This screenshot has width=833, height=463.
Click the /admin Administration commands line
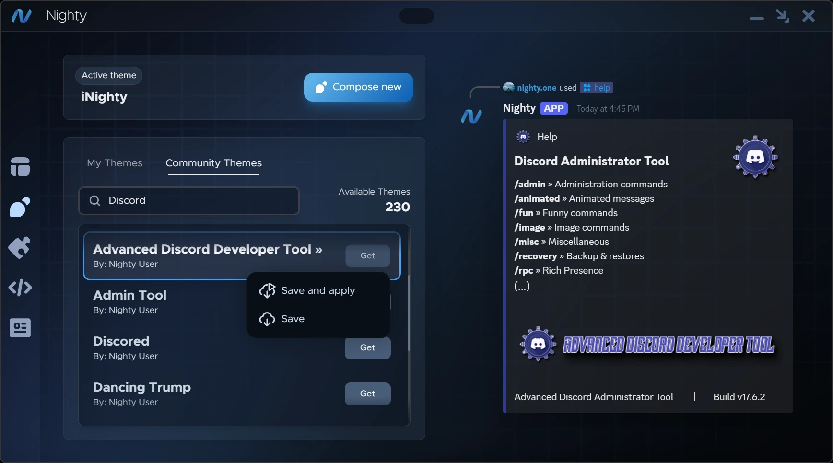pyautogui.click(x=591, y=184)
